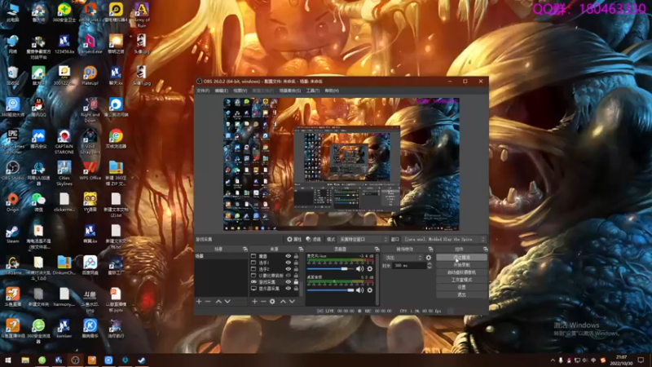Viewport: 652px width, 367px height.
Task: Open Epic Games Launcher desktop shortcut
Action: coord(12,141)
